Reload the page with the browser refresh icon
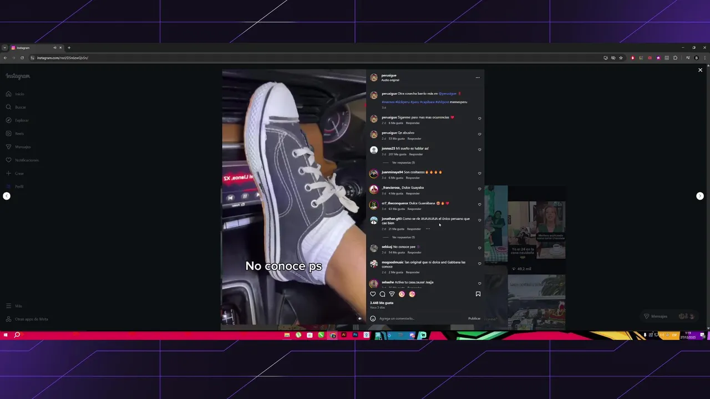Screen dimensions: 710x399 click(22, 58)
